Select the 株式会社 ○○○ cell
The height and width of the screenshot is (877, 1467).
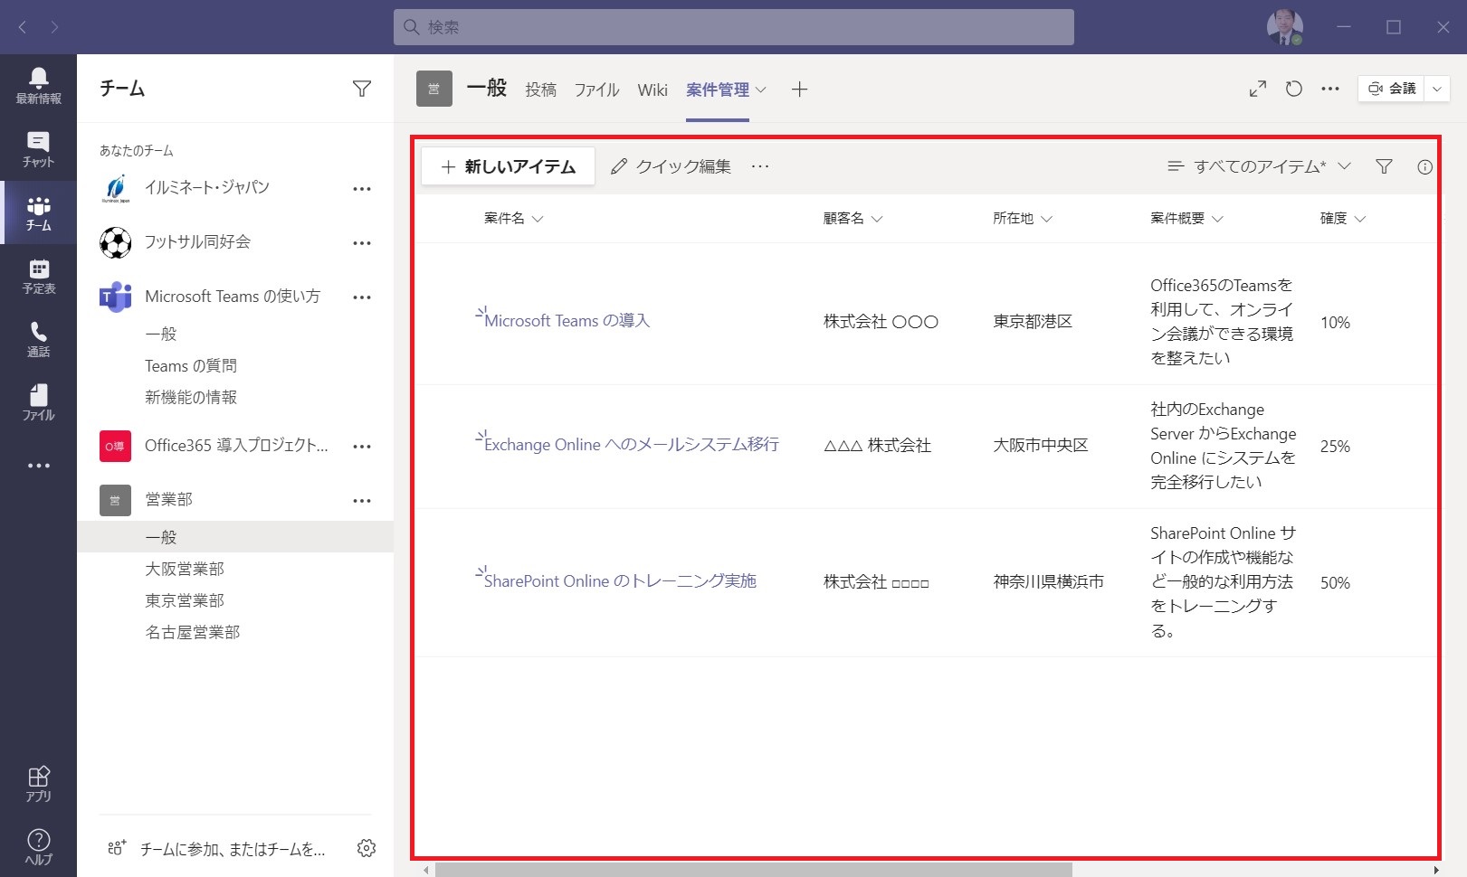point(881,322)
